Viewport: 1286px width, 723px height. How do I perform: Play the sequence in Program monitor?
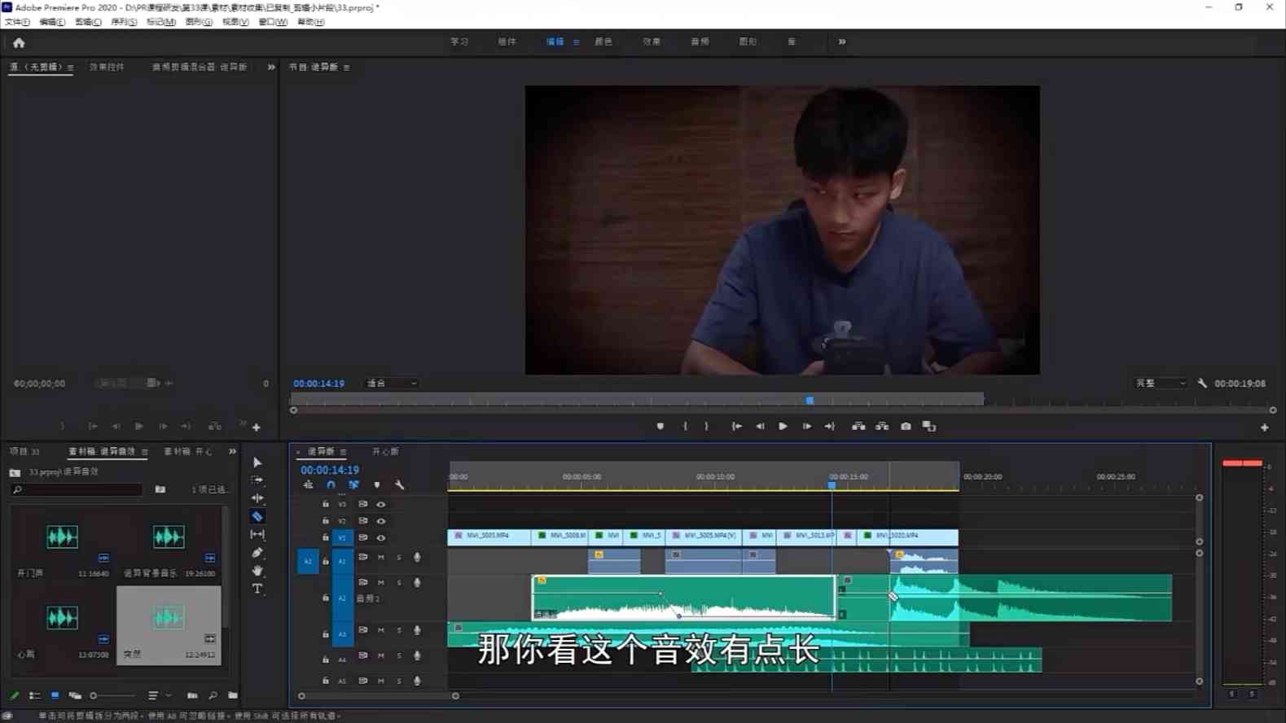pyautogui.click(x=783, y=427)
